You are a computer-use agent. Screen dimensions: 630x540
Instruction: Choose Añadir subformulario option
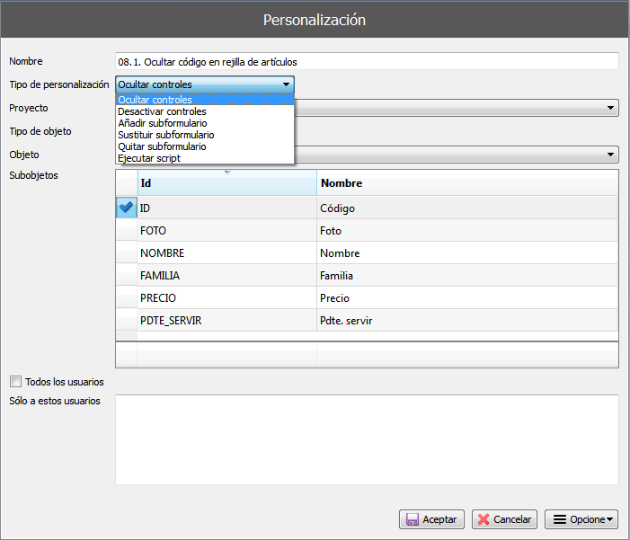pyautogui.click(x=205, y=123)
